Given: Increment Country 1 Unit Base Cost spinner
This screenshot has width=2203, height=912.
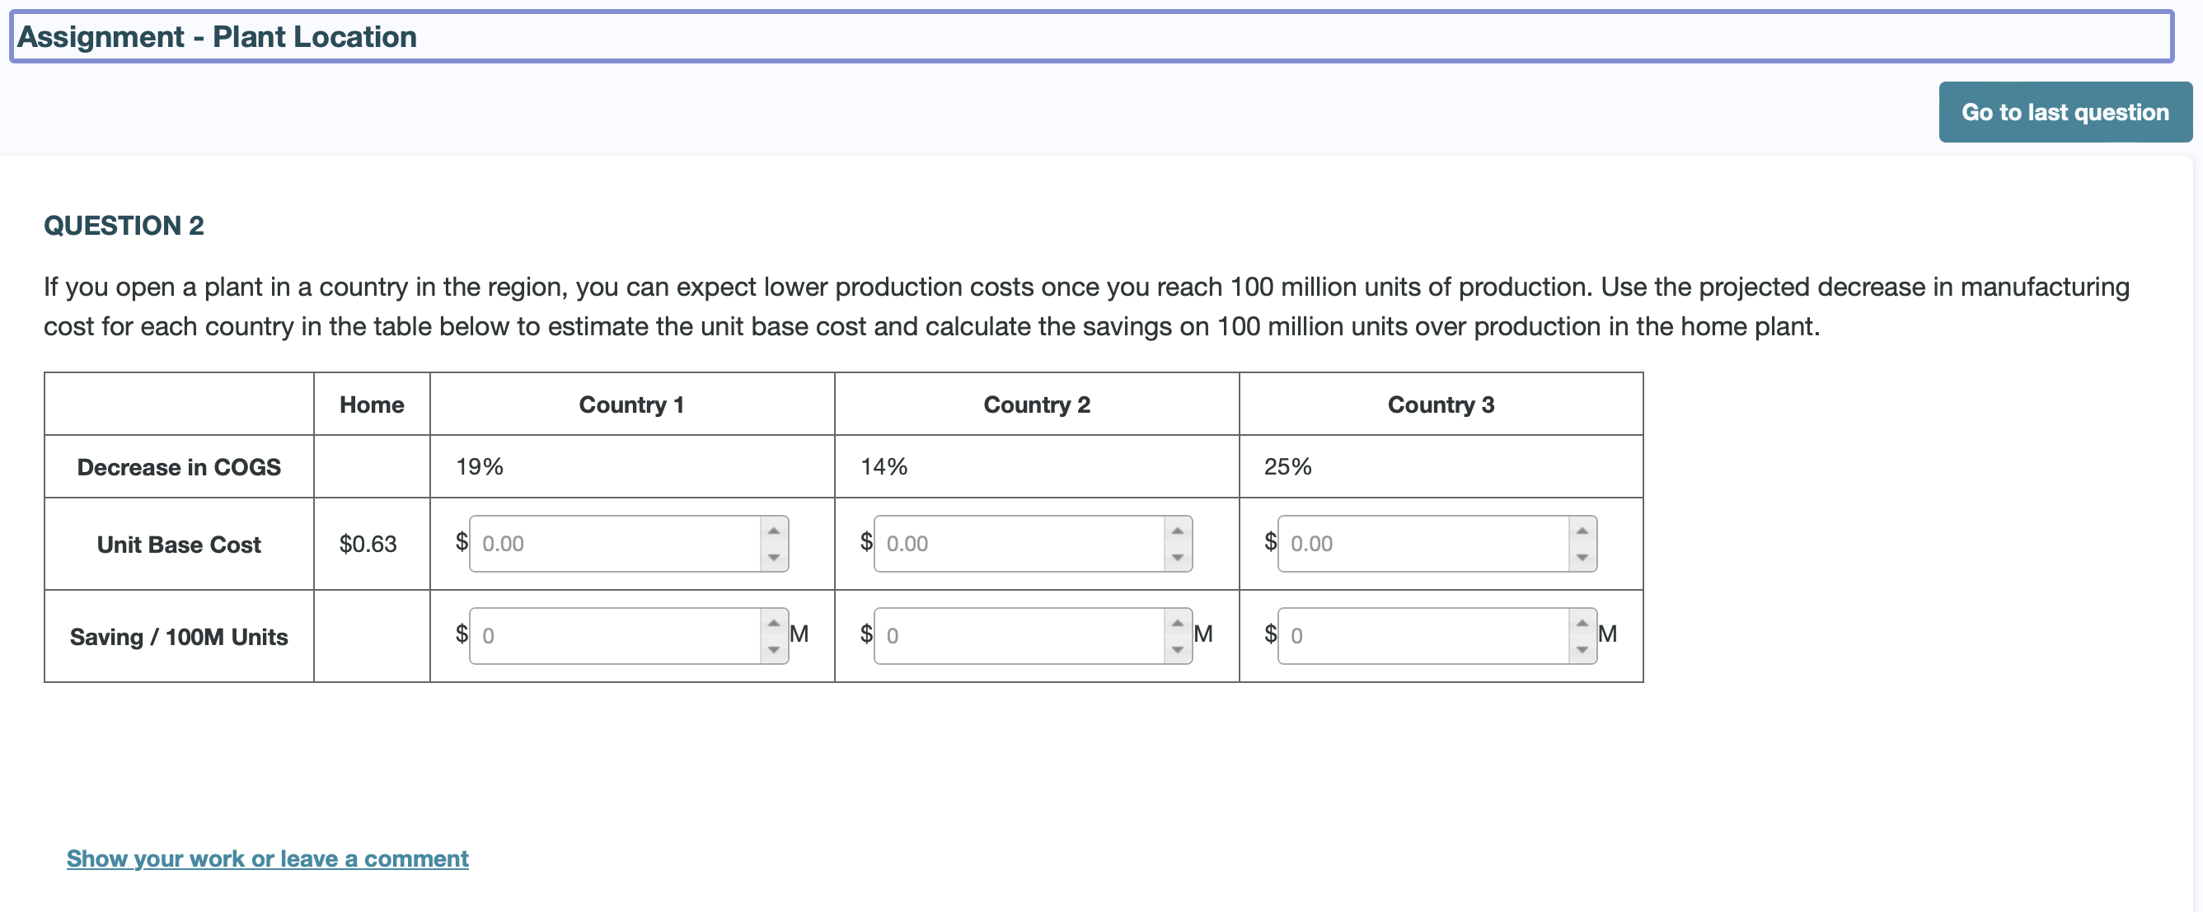Looking at the screenshot, I should point(772,530).
